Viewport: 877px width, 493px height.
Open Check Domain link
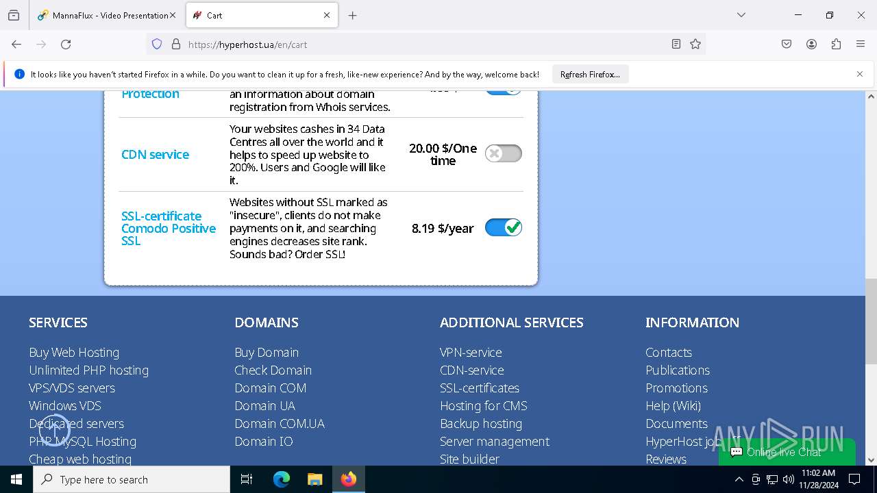click(x=273, y=370)
